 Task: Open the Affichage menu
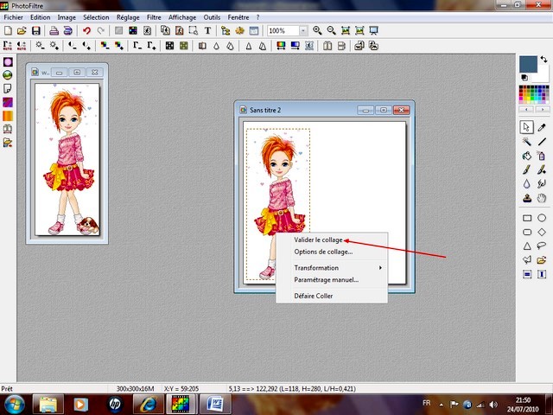pos(182,17)
